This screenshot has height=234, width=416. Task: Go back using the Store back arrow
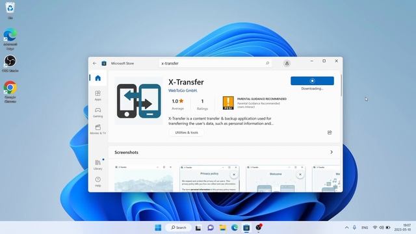tap(95, 64)
